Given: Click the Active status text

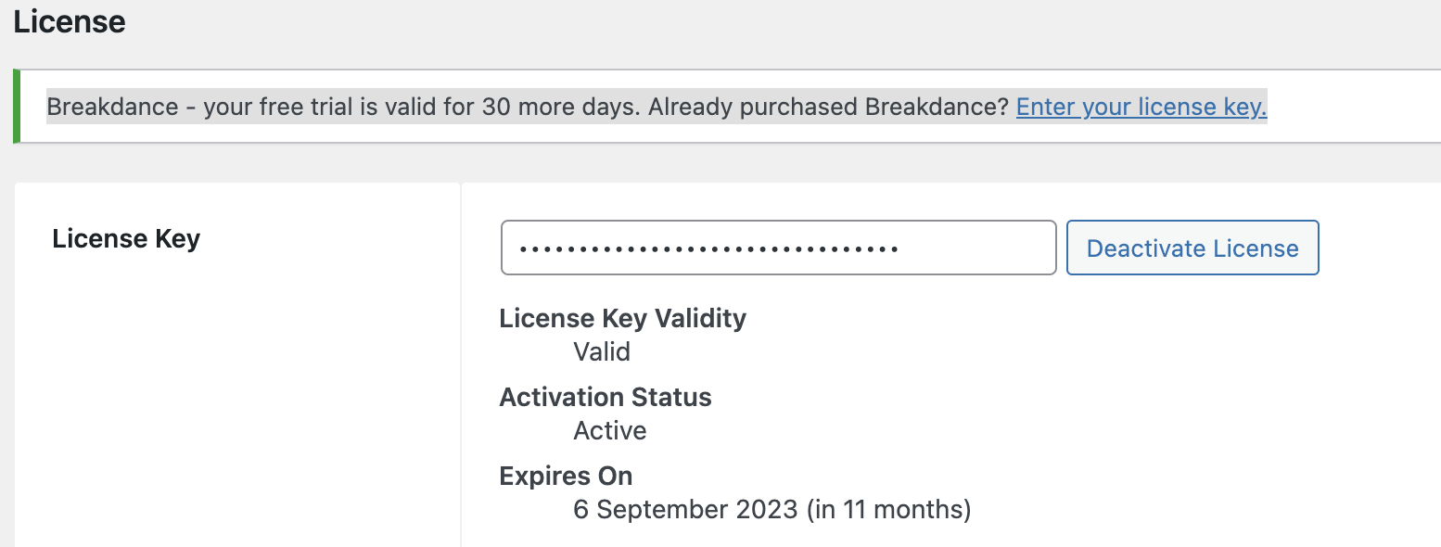Looking at the screenshot, I should 609,430.
